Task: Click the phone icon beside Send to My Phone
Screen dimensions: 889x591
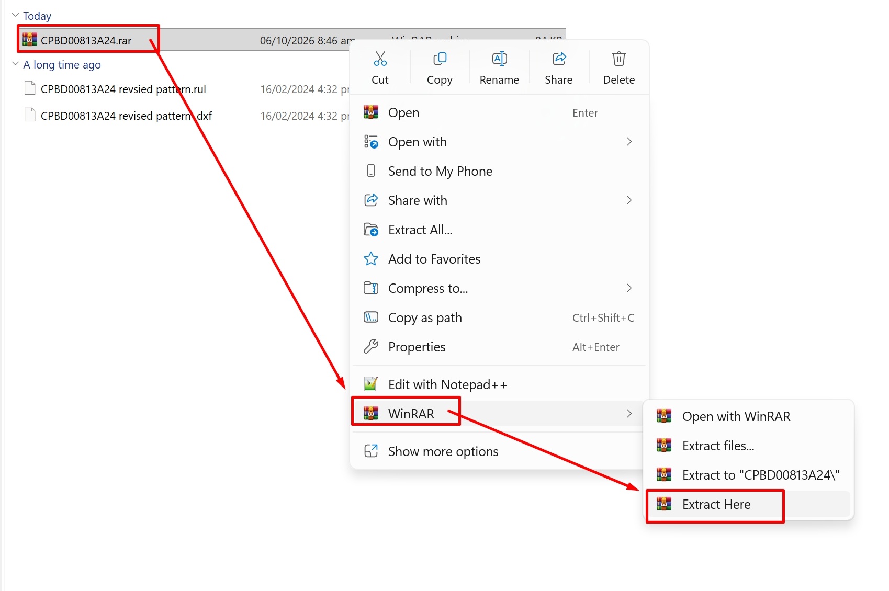Action: click(371, 171)
